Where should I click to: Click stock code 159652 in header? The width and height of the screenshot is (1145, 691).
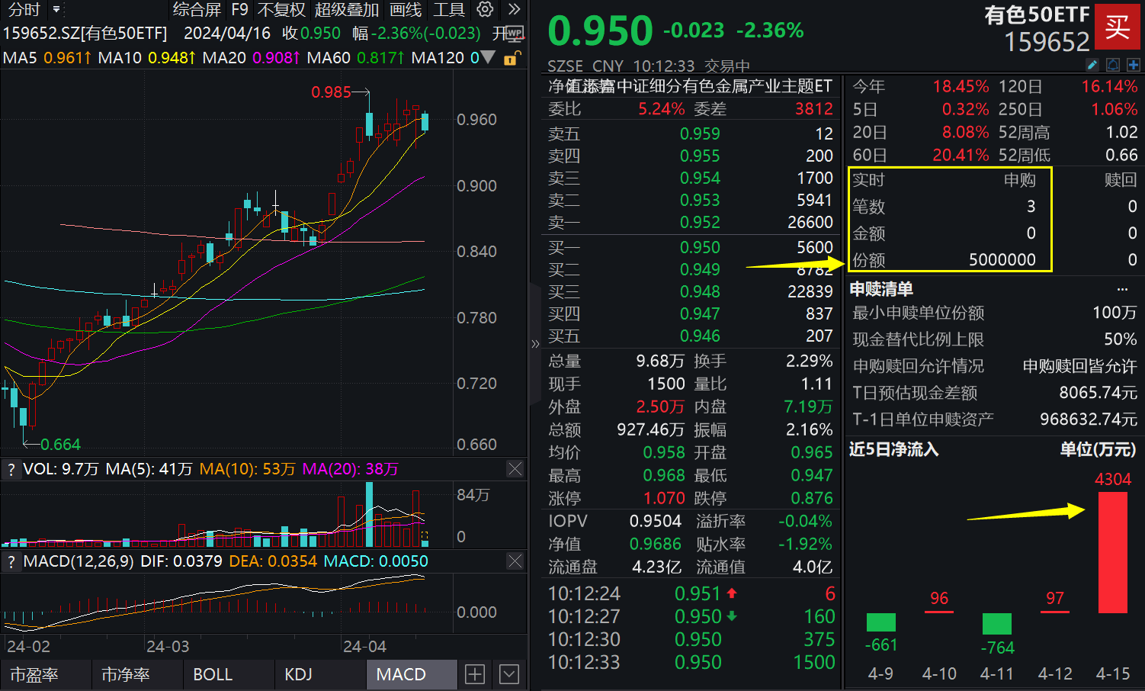click(1047, 42)
